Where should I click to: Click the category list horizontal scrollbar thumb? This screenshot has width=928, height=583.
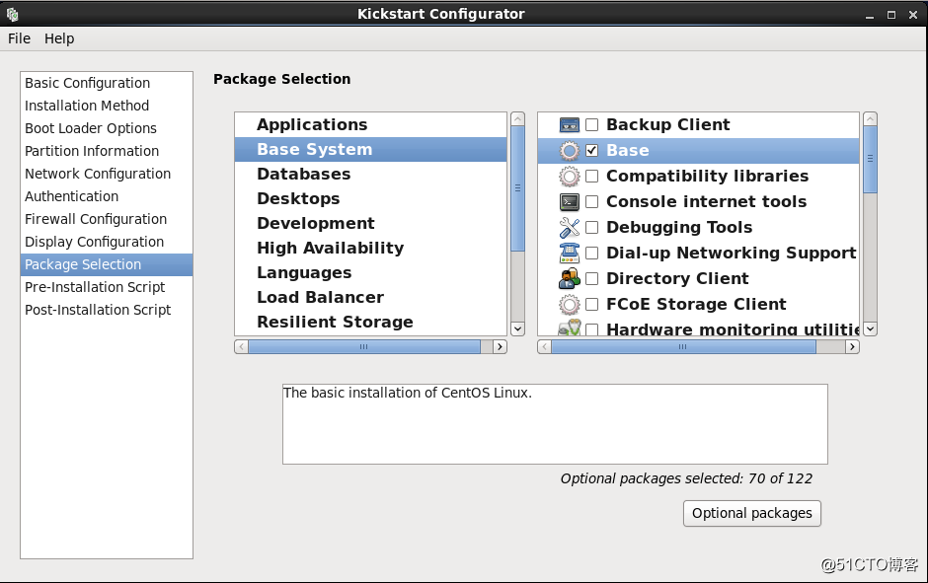point(364,347)
